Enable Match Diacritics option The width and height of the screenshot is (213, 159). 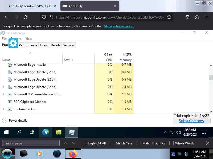(139, 143)
